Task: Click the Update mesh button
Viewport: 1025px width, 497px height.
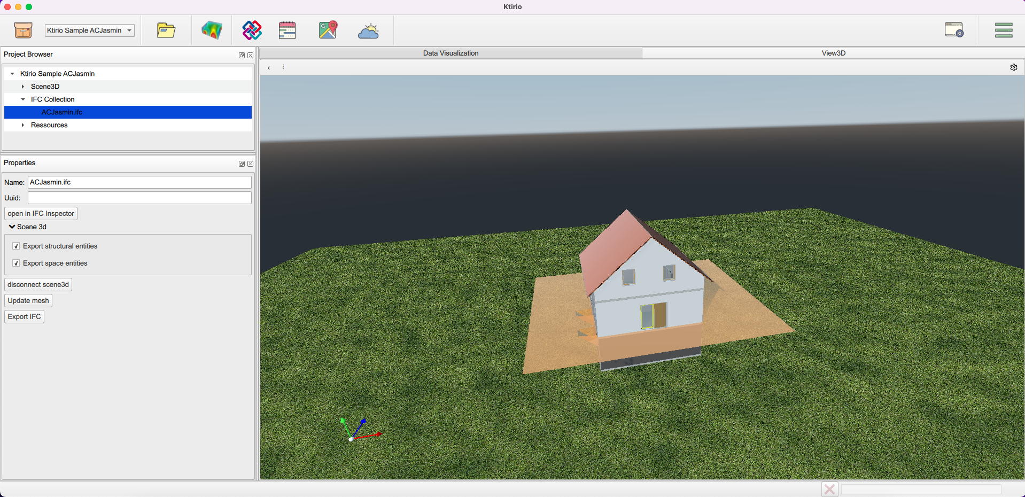Action: click(x=28, y=300)
